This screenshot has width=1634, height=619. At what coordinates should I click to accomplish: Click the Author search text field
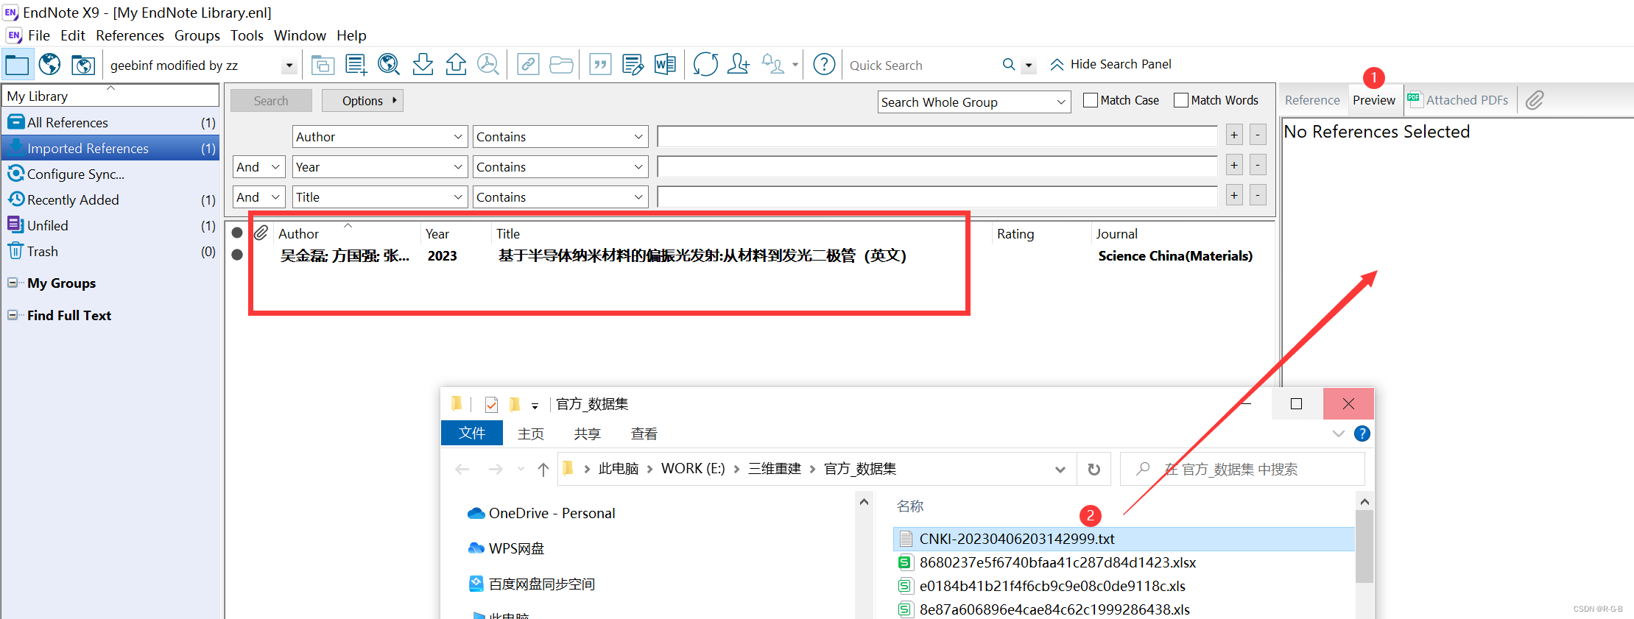coord(937,137)
